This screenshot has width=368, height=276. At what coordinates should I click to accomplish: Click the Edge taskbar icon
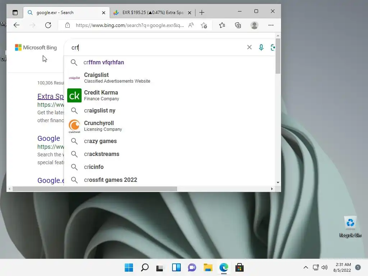coord(224,267)
